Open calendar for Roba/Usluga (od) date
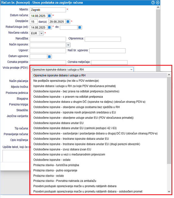This screenshot has height=198, width=174. [x=49, y=27]
